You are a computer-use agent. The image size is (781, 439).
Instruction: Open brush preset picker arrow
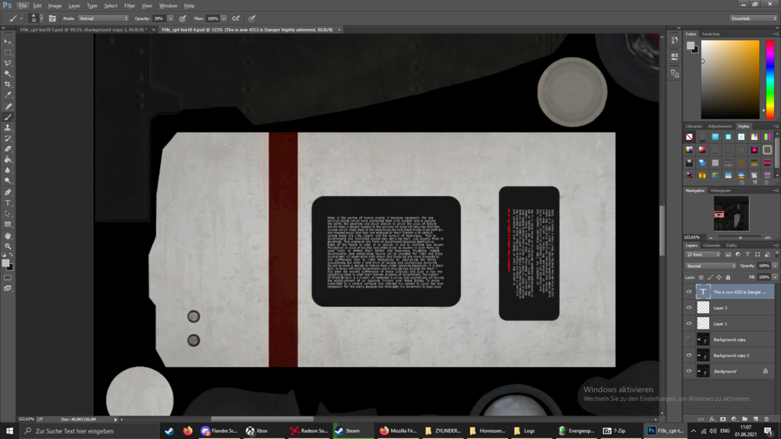[41, 19]
